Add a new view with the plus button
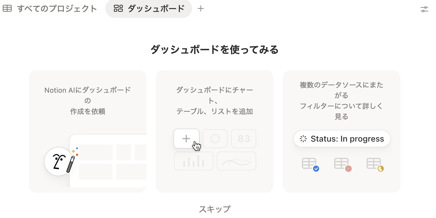The height and width of the screenshot is (218, 436). (x=200, y=8)
